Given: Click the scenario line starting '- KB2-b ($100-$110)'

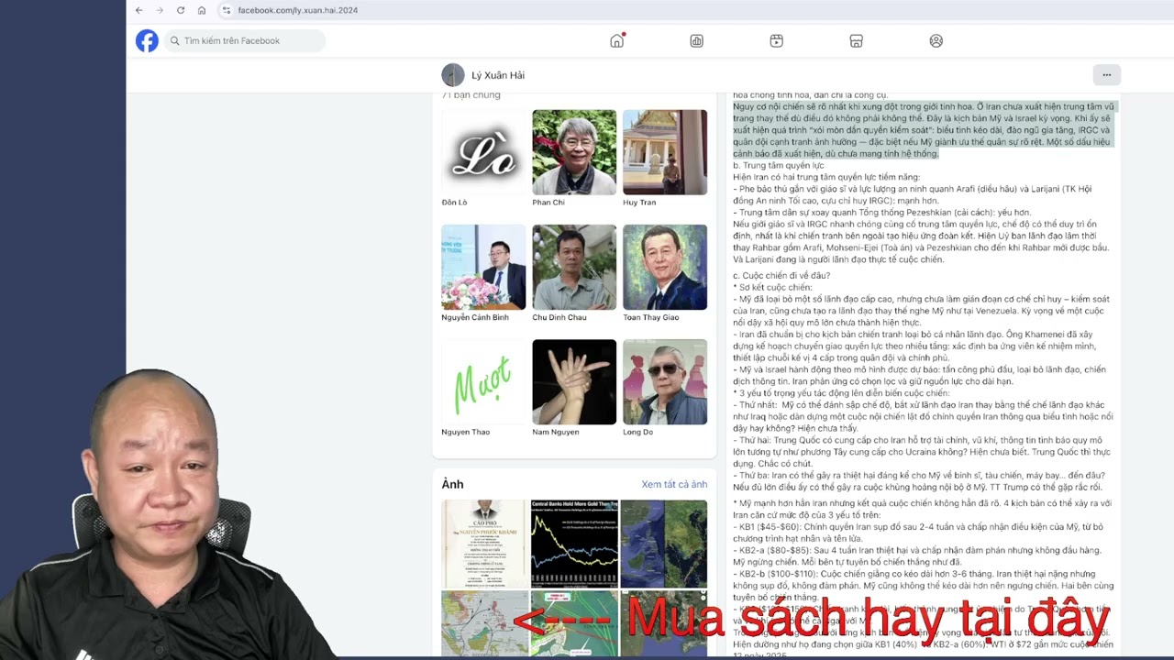Looking at the screenshot, I should pos(922,585).
